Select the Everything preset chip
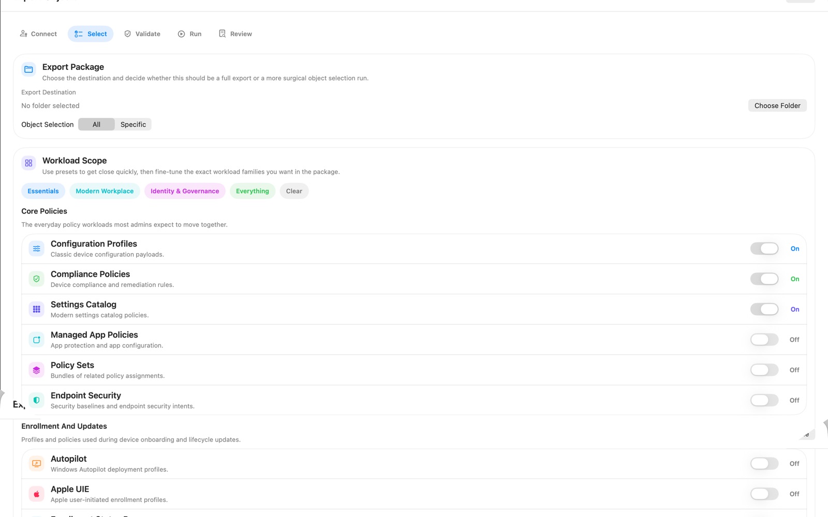This screenshot has width=828, height=517. tap(252, 191)
